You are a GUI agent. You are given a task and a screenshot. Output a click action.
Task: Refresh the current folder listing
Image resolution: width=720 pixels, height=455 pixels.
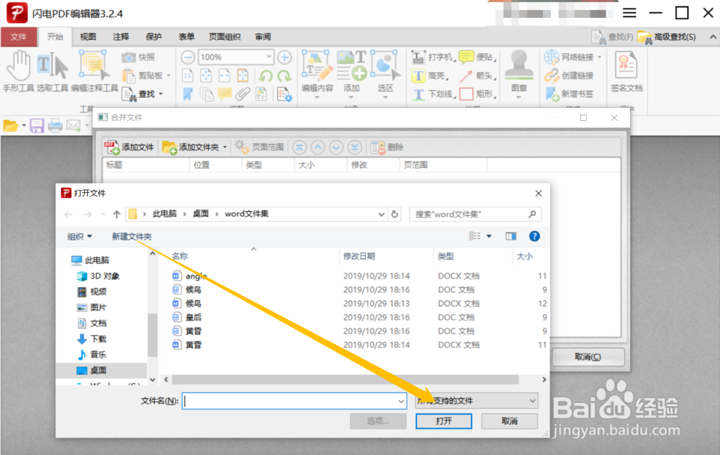click(395, 214)
